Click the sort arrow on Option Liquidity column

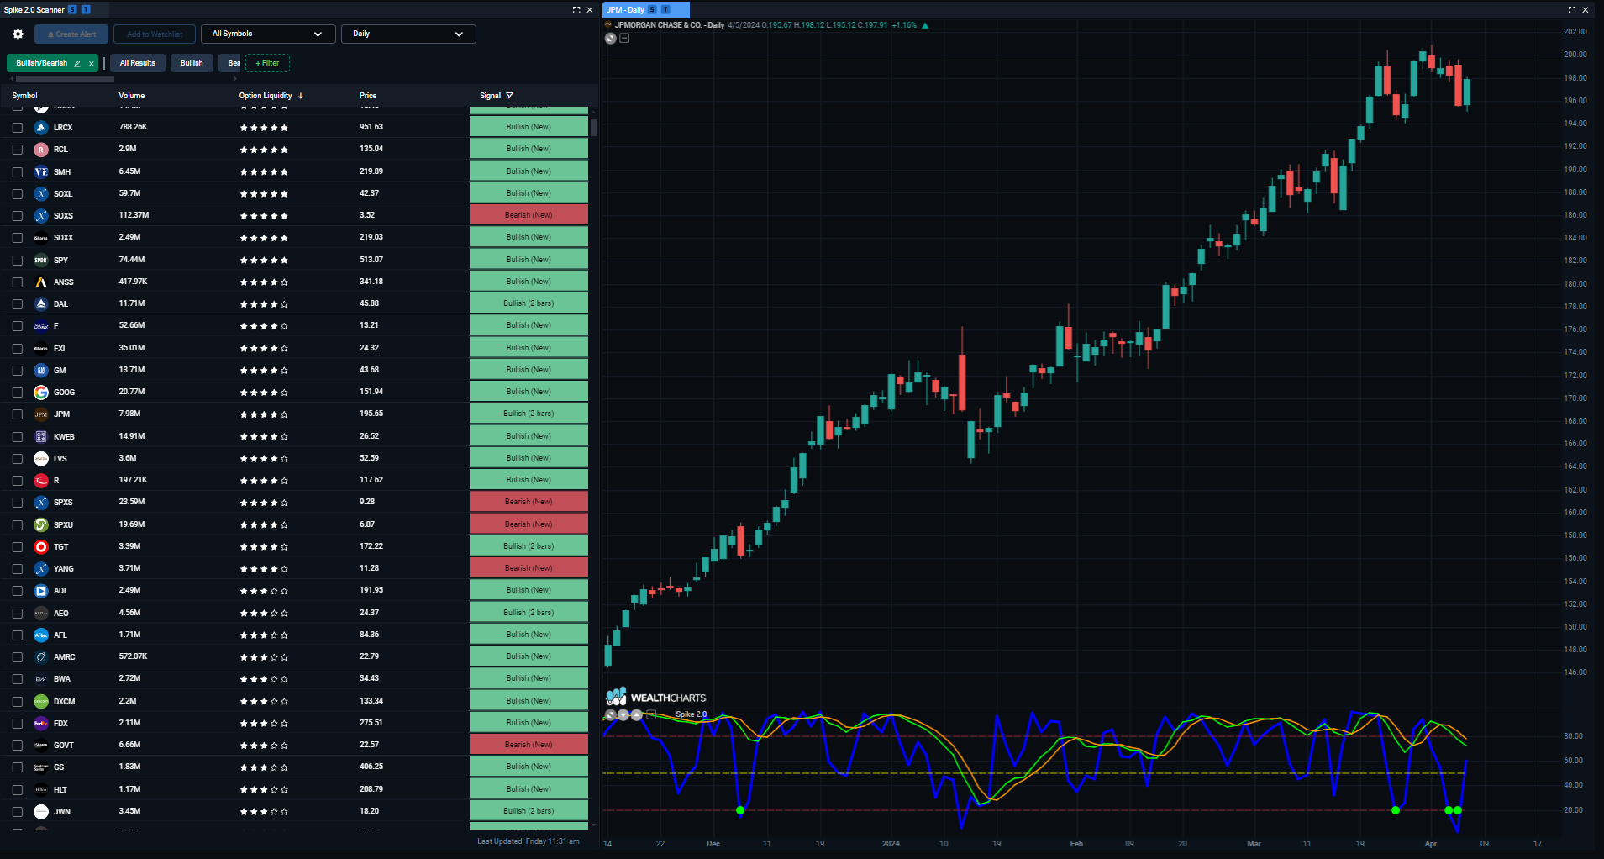(x=302, y=95)
